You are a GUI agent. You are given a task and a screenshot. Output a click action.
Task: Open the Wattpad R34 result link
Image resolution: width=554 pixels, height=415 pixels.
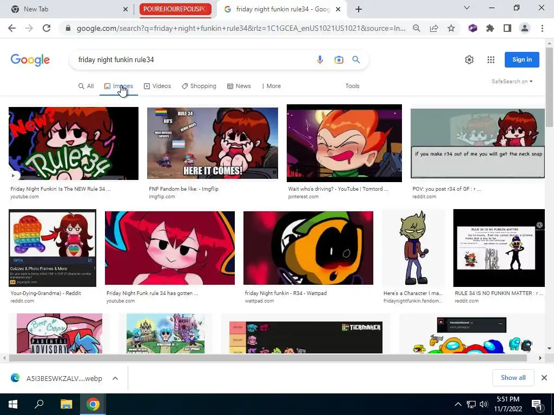[286, 293]
